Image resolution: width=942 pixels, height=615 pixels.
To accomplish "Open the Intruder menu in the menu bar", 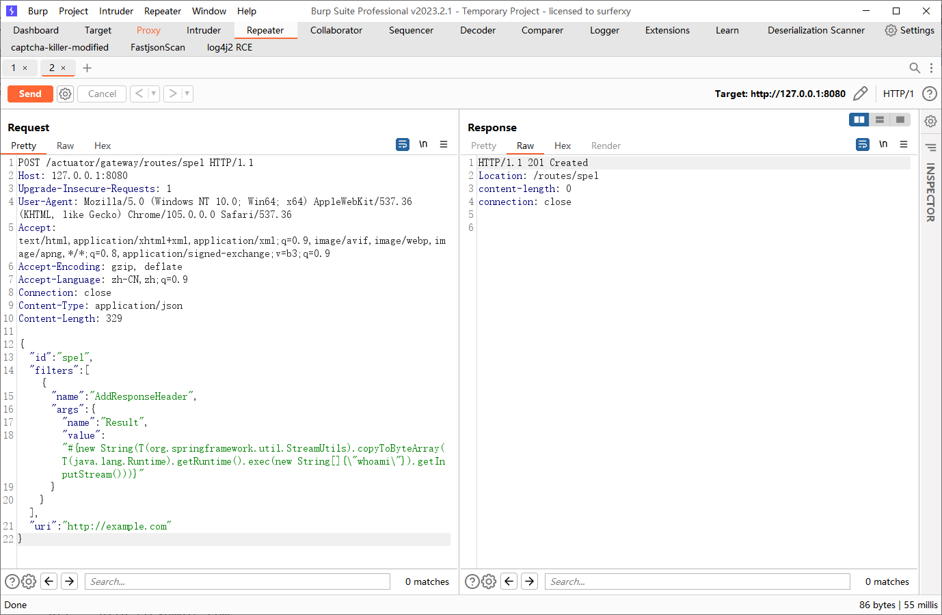I will [116, 11].
